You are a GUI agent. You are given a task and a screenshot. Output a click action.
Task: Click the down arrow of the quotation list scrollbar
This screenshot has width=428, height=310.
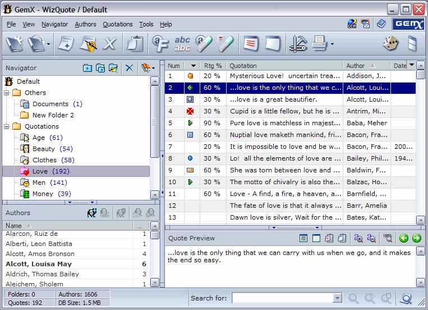click(420, 220)
